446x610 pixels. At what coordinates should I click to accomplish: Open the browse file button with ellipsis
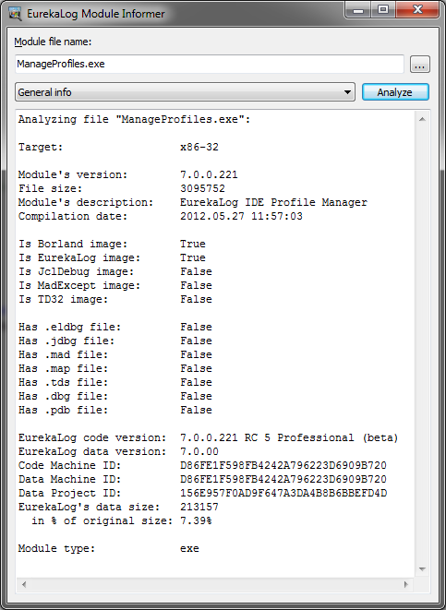[419, 65]
